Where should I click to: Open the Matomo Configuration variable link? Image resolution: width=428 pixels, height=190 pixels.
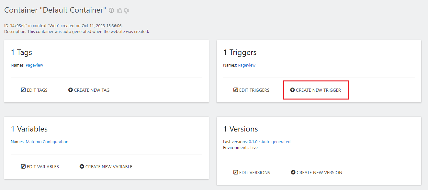47,142
